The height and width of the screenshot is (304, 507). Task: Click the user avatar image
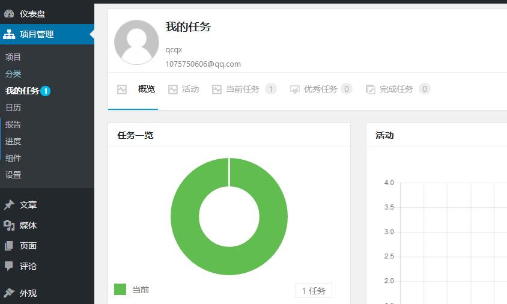137,43
